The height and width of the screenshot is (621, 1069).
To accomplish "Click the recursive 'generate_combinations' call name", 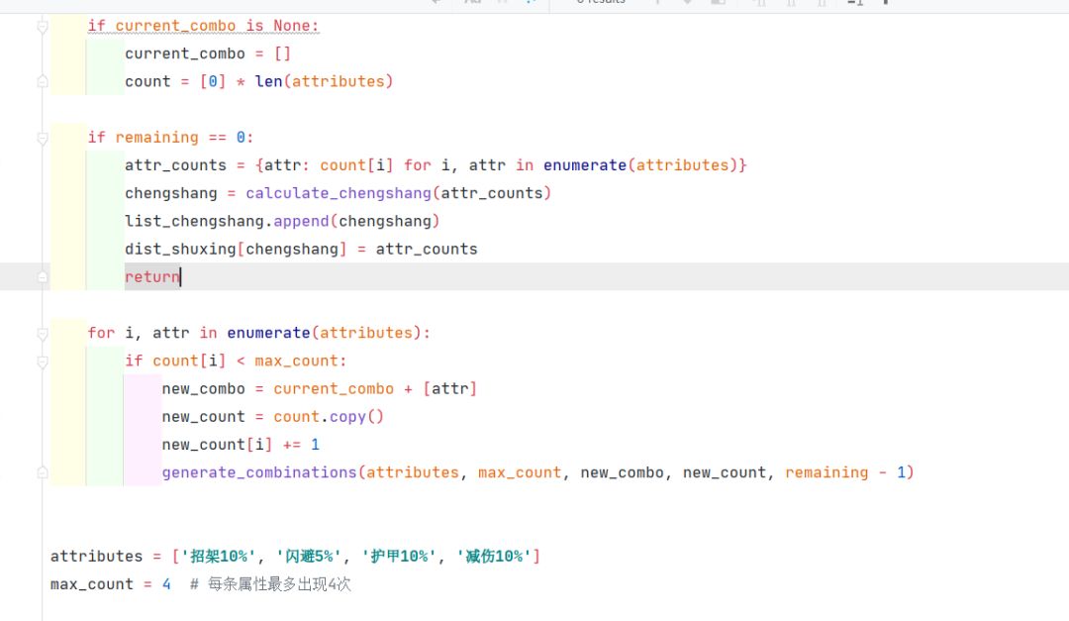I will [x=259, y=472].
